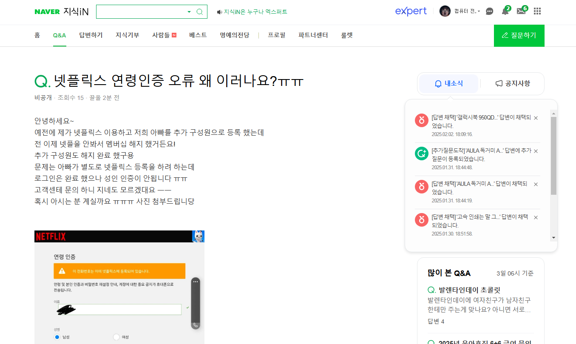Open the Naver services grid icon
576x344 pixels.
[x=537, y=11]
